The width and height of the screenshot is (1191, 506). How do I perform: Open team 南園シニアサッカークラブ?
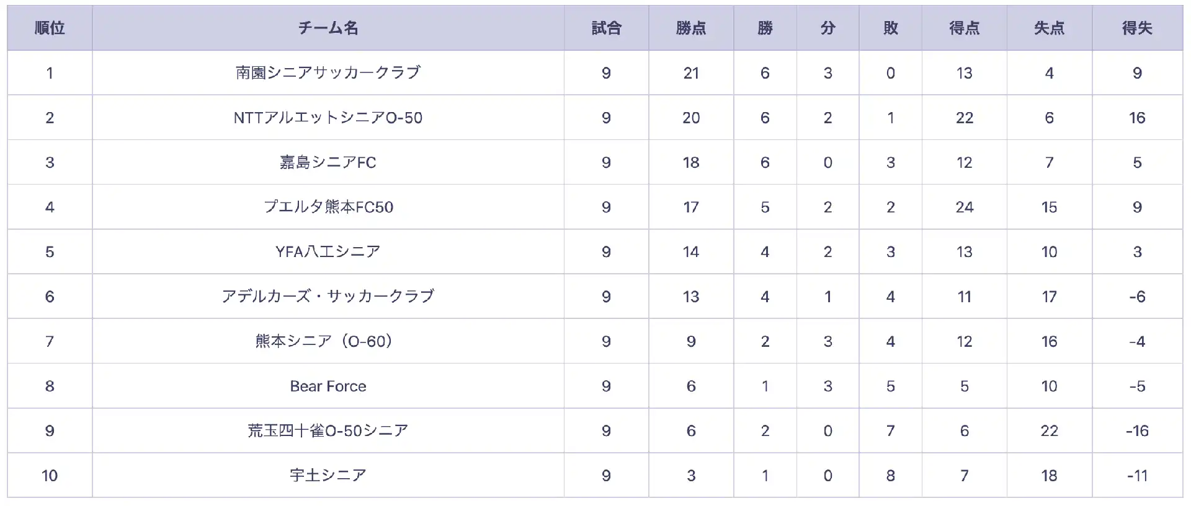pos(328,72)
